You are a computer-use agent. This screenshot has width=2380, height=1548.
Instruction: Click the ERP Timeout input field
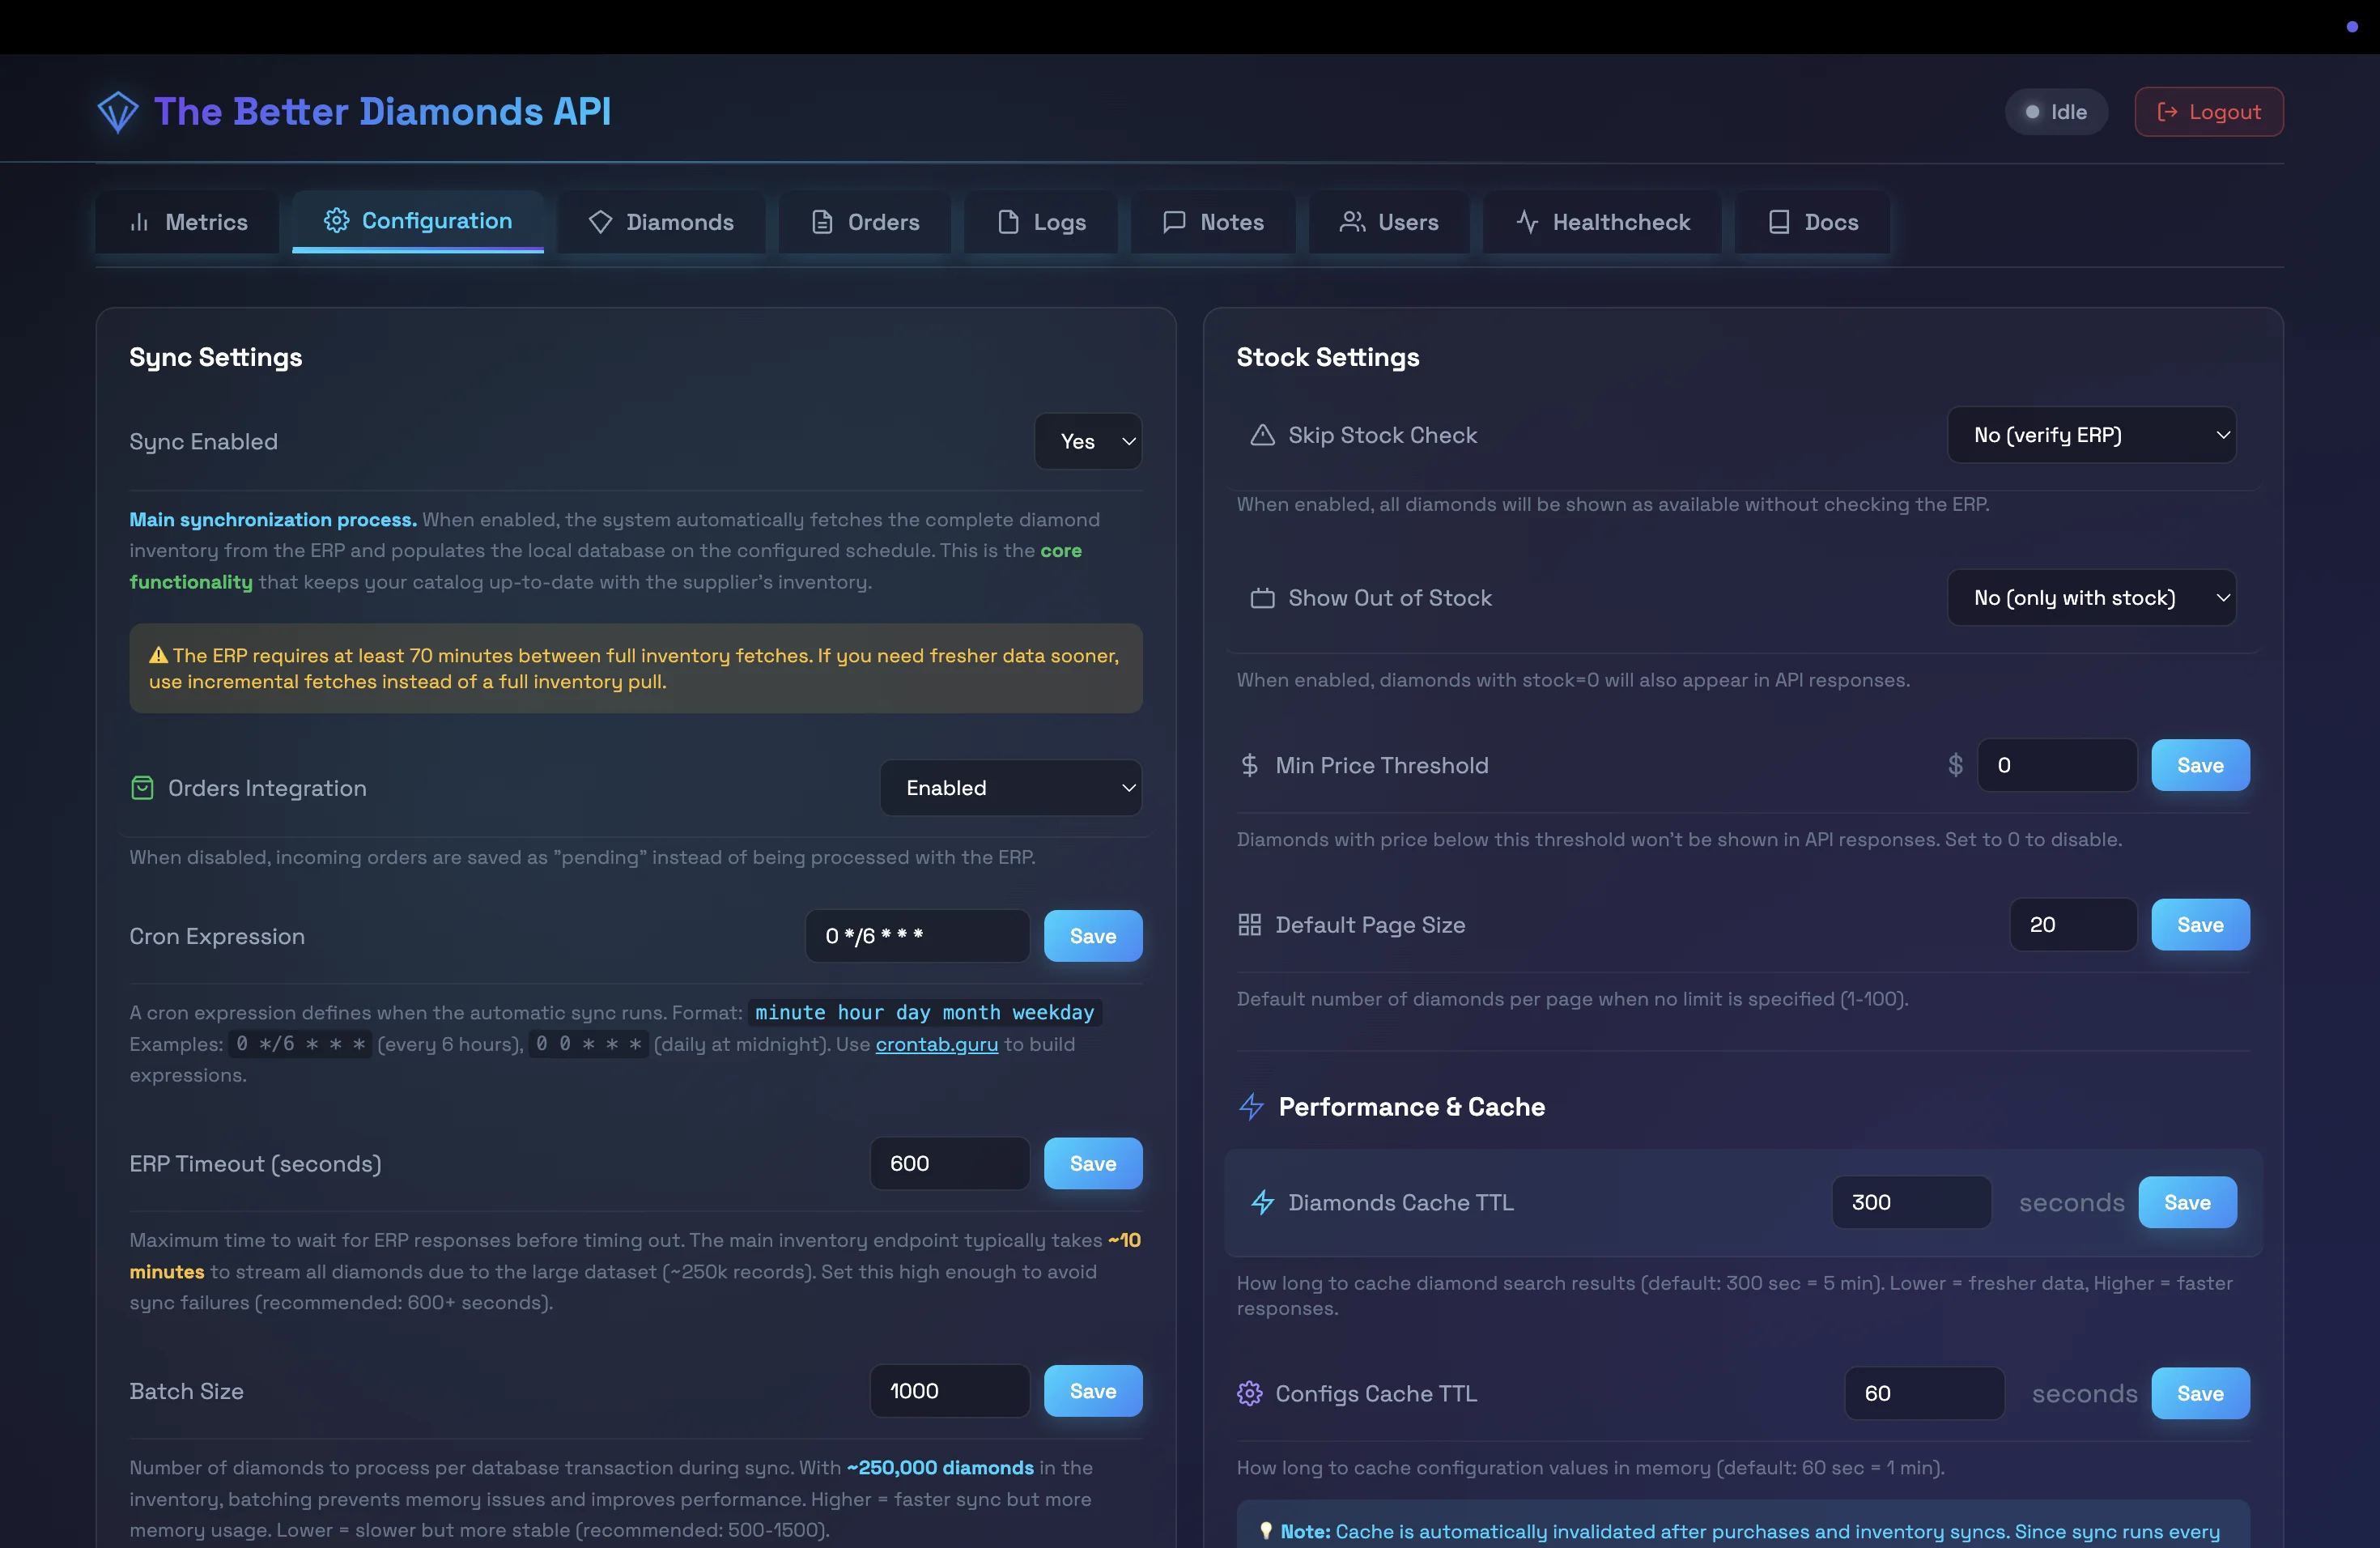point(949,1163)
